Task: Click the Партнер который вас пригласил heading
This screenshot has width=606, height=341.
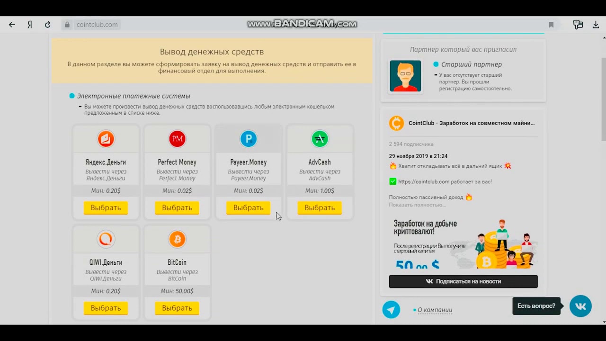Action: (463, 49)
